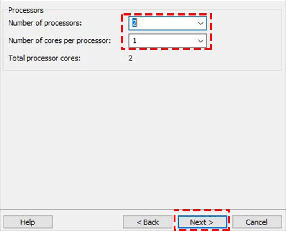Click the cores per processor field showing 1

click(x=163, y=41)
